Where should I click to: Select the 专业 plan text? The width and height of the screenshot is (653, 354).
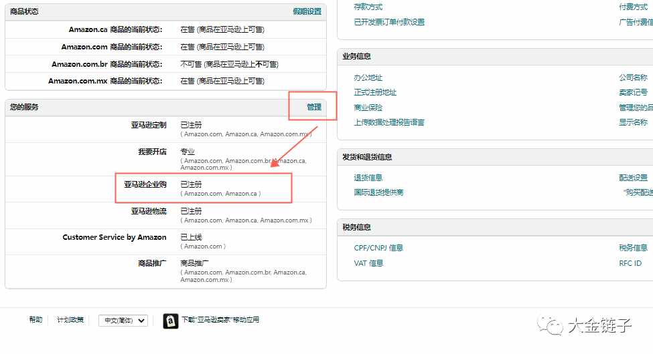188,152
